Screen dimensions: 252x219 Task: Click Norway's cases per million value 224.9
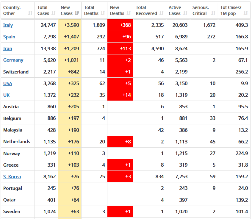pyautogui.click(x=242, y=153)
